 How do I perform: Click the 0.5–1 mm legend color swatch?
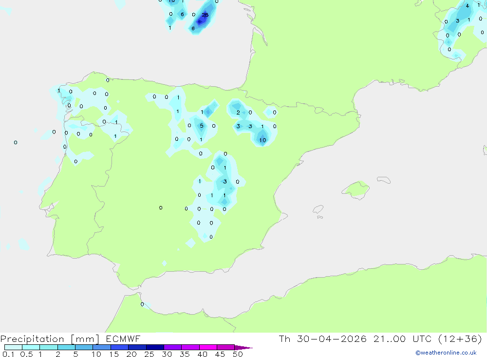(31, 347)
